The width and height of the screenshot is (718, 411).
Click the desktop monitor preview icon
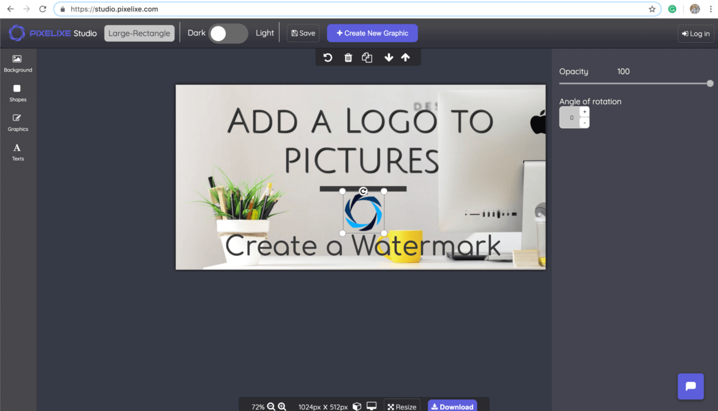(x=372, y=407)
